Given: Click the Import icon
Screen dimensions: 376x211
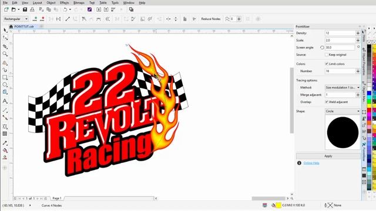Looking at the screenshot, I should coord(99,9).
